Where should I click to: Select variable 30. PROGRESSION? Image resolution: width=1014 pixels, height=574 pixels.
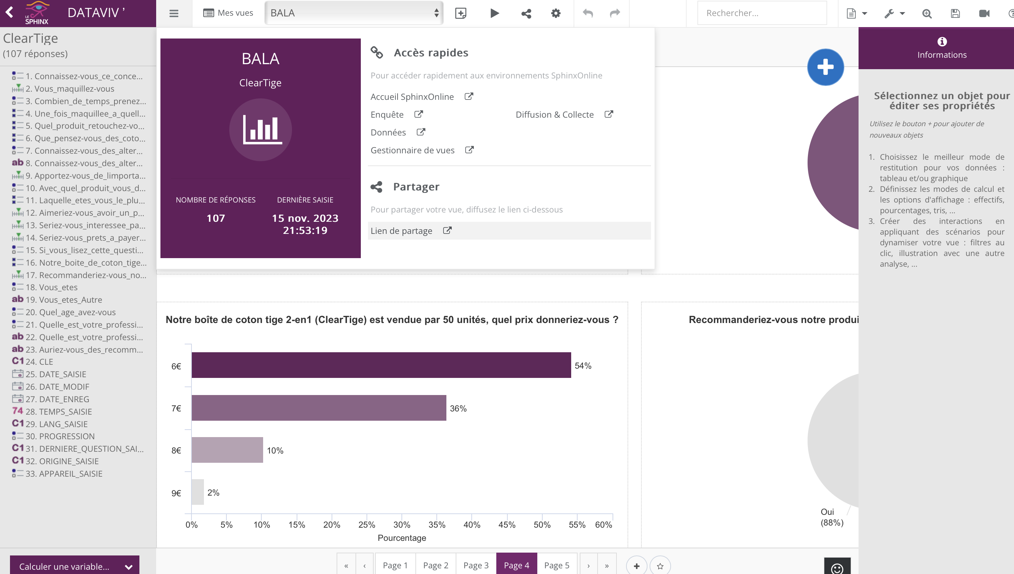coord(53,436)
